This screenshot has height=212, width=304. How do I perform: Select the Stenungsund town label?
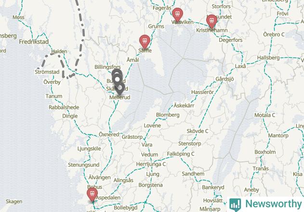83,165
